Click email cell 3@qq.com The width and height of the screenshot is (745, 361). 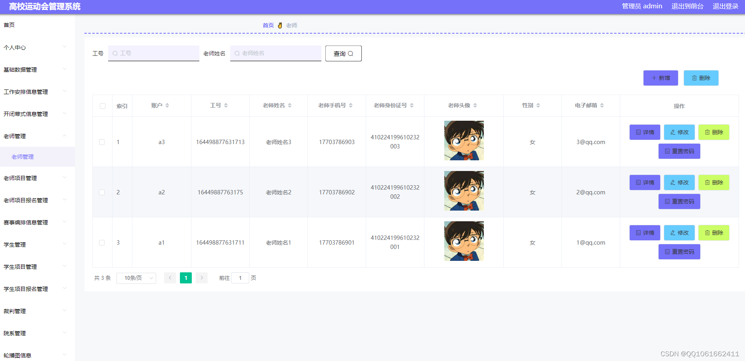[x=590, y=142]
